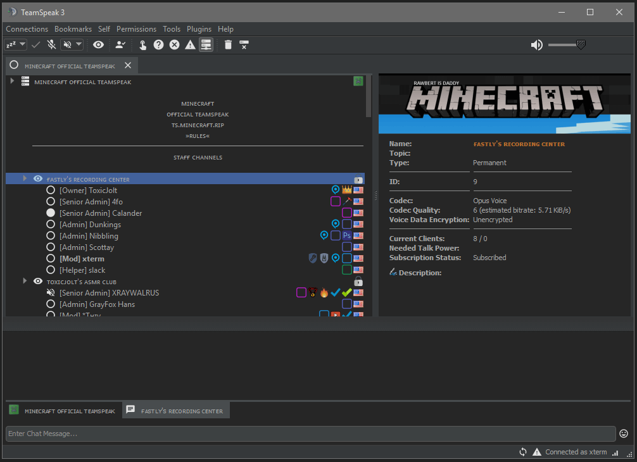637x462 pixels.
Task: Collapse the Fastly's Recording Center channel
Action: [25, 178]
